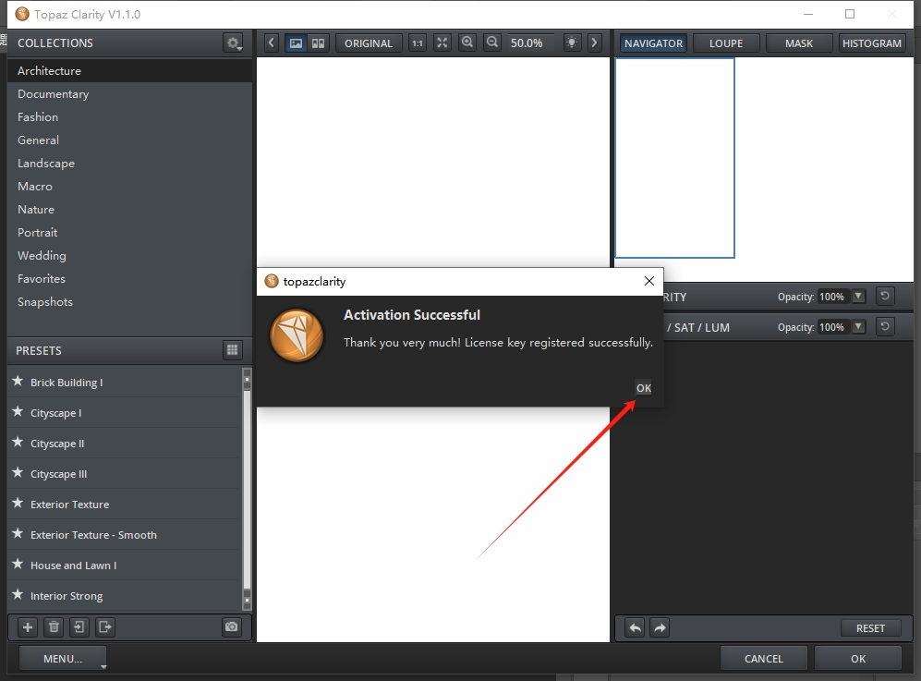
Task: Switch to the NAVIGATOR tab
Action: [x=653, y=43]
